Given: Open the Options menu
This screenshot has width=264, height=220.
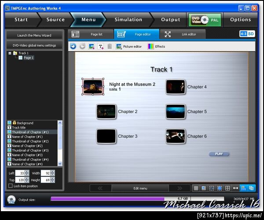Looking at the screenshot, I should 240,19.
